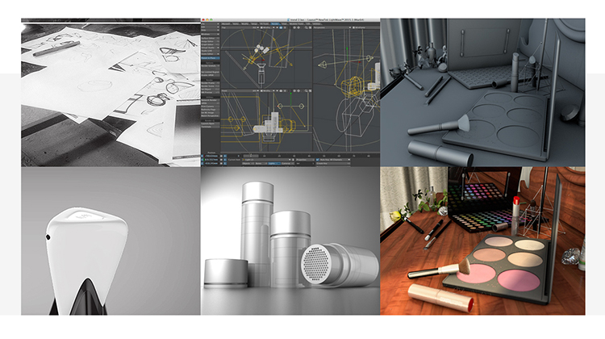
Task: Switch to the Items tab in LightWave
Action: coord(236,24)
